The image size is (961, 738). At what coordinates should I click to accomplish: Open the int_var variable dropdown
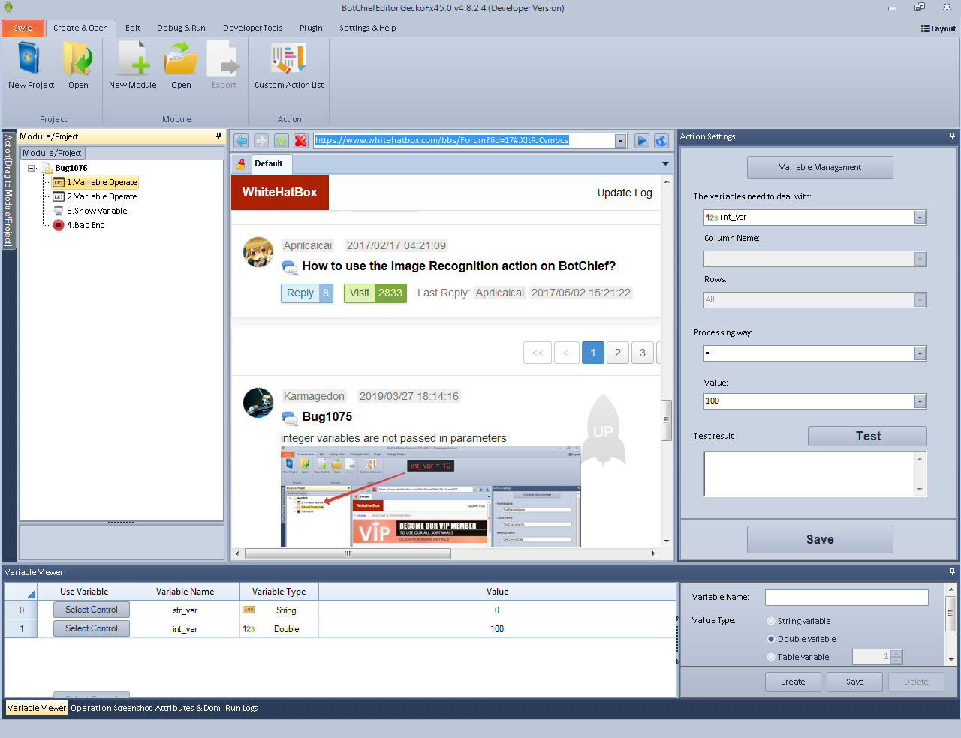coord(920,217)
